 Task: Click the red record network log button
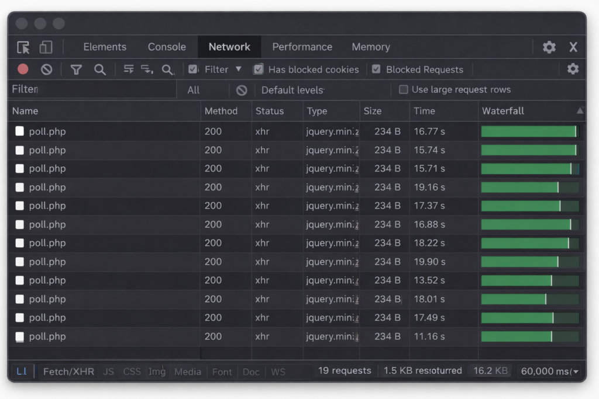coord(23,70)
